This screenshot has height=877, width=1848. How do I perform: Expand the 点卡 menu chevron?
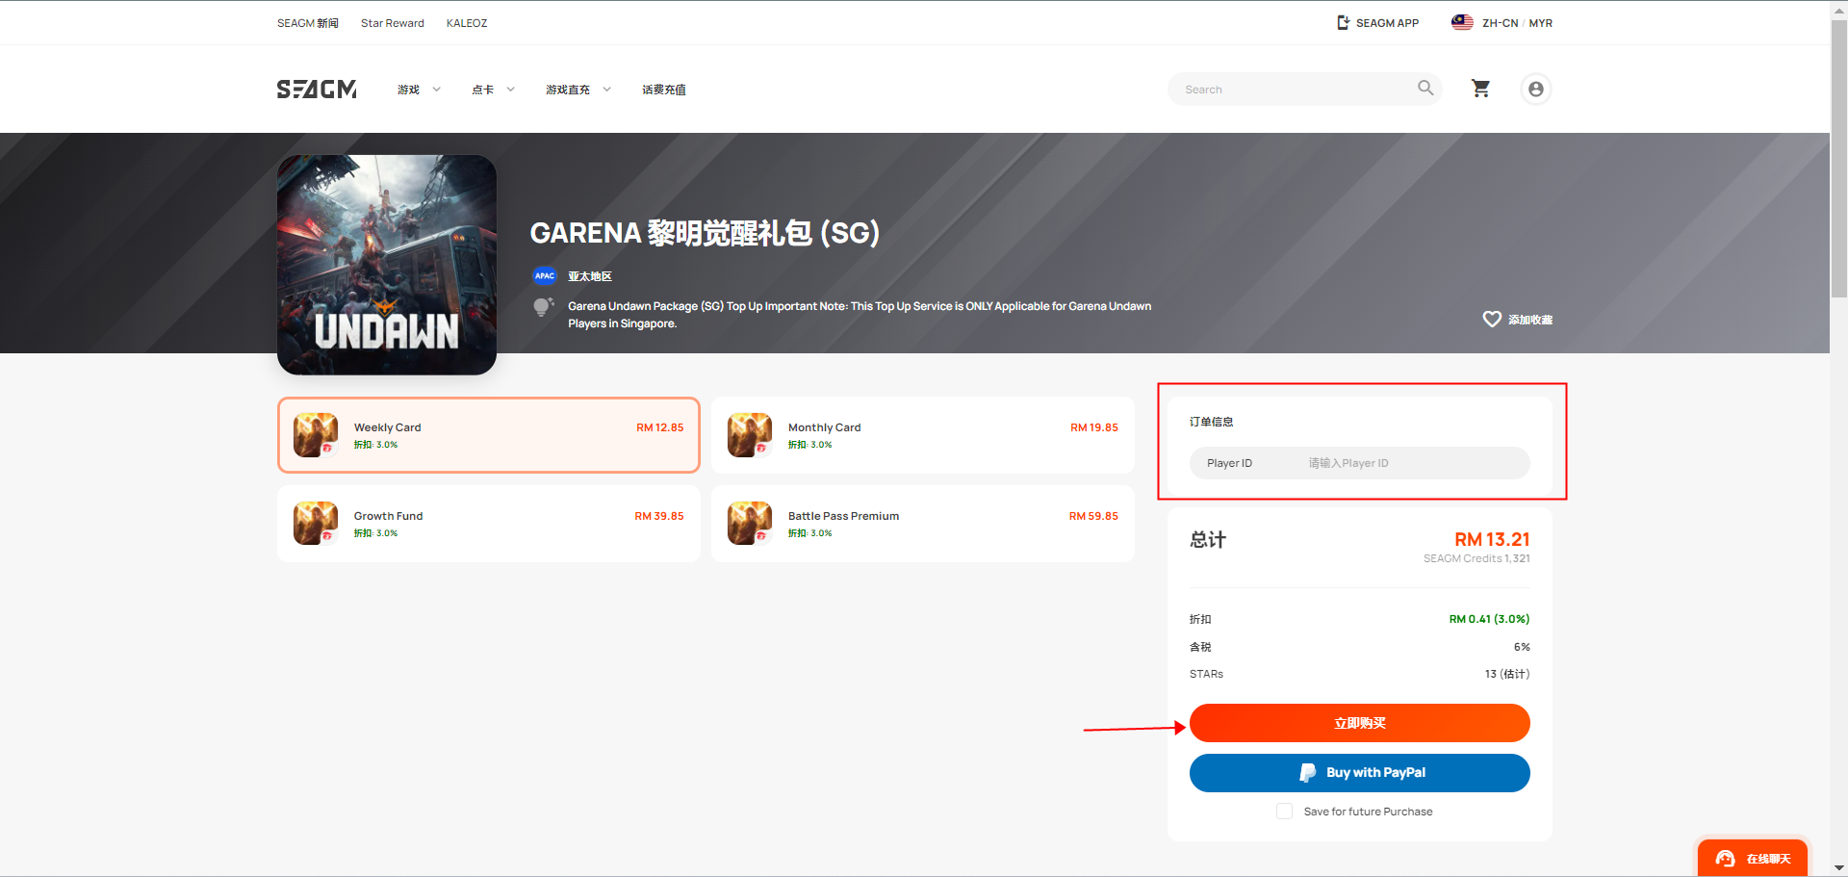510,90
